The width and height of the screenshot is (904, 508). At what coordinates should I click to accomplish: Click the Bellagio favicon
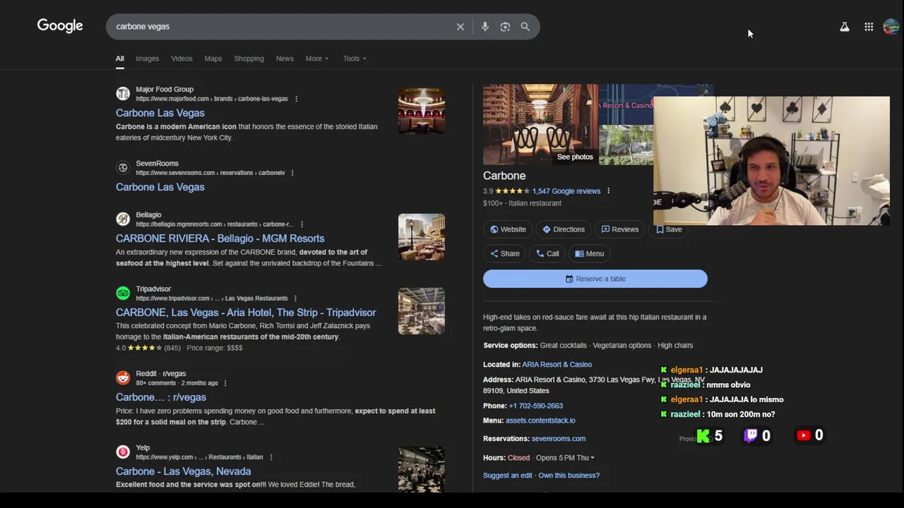tap(123, 219)
